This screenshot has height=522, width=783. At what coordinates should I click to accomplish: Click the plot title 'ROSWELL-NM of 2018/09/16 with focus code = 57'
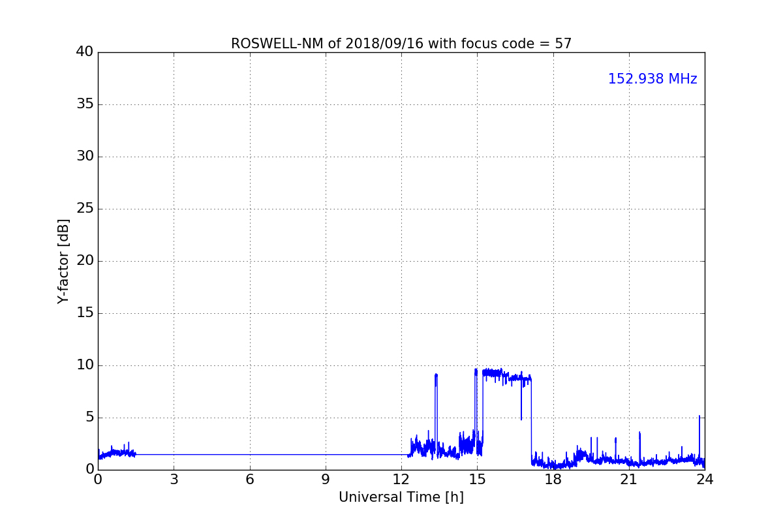pos(401,44)
